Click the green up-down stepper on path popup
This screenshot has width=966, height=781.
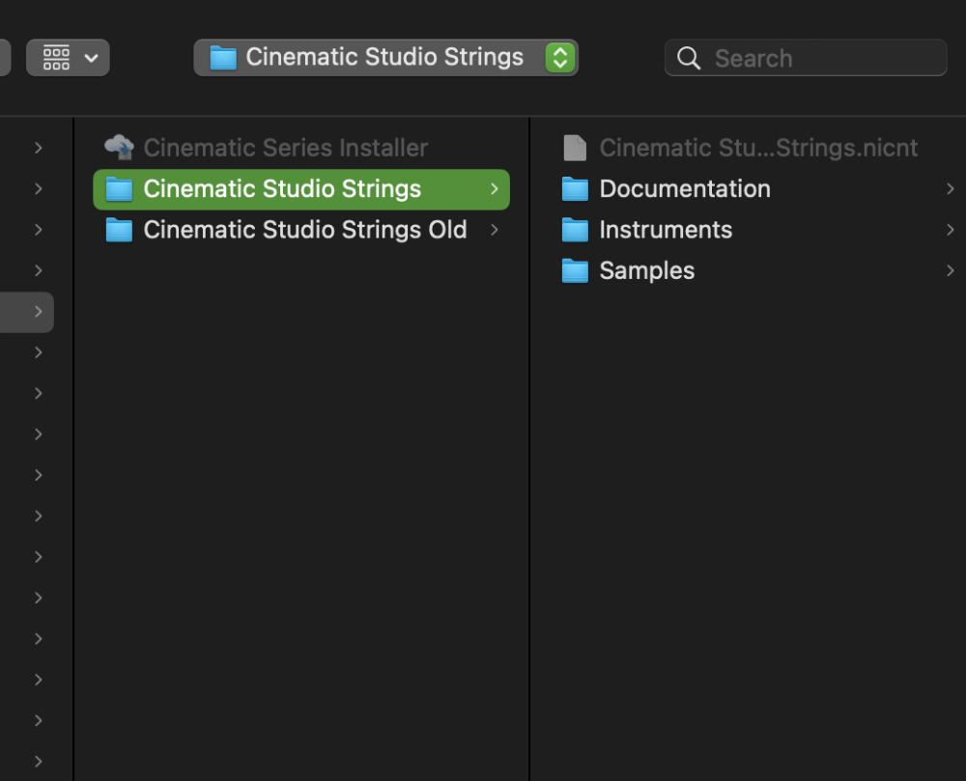pyautogui.click(x=560, y=58)
